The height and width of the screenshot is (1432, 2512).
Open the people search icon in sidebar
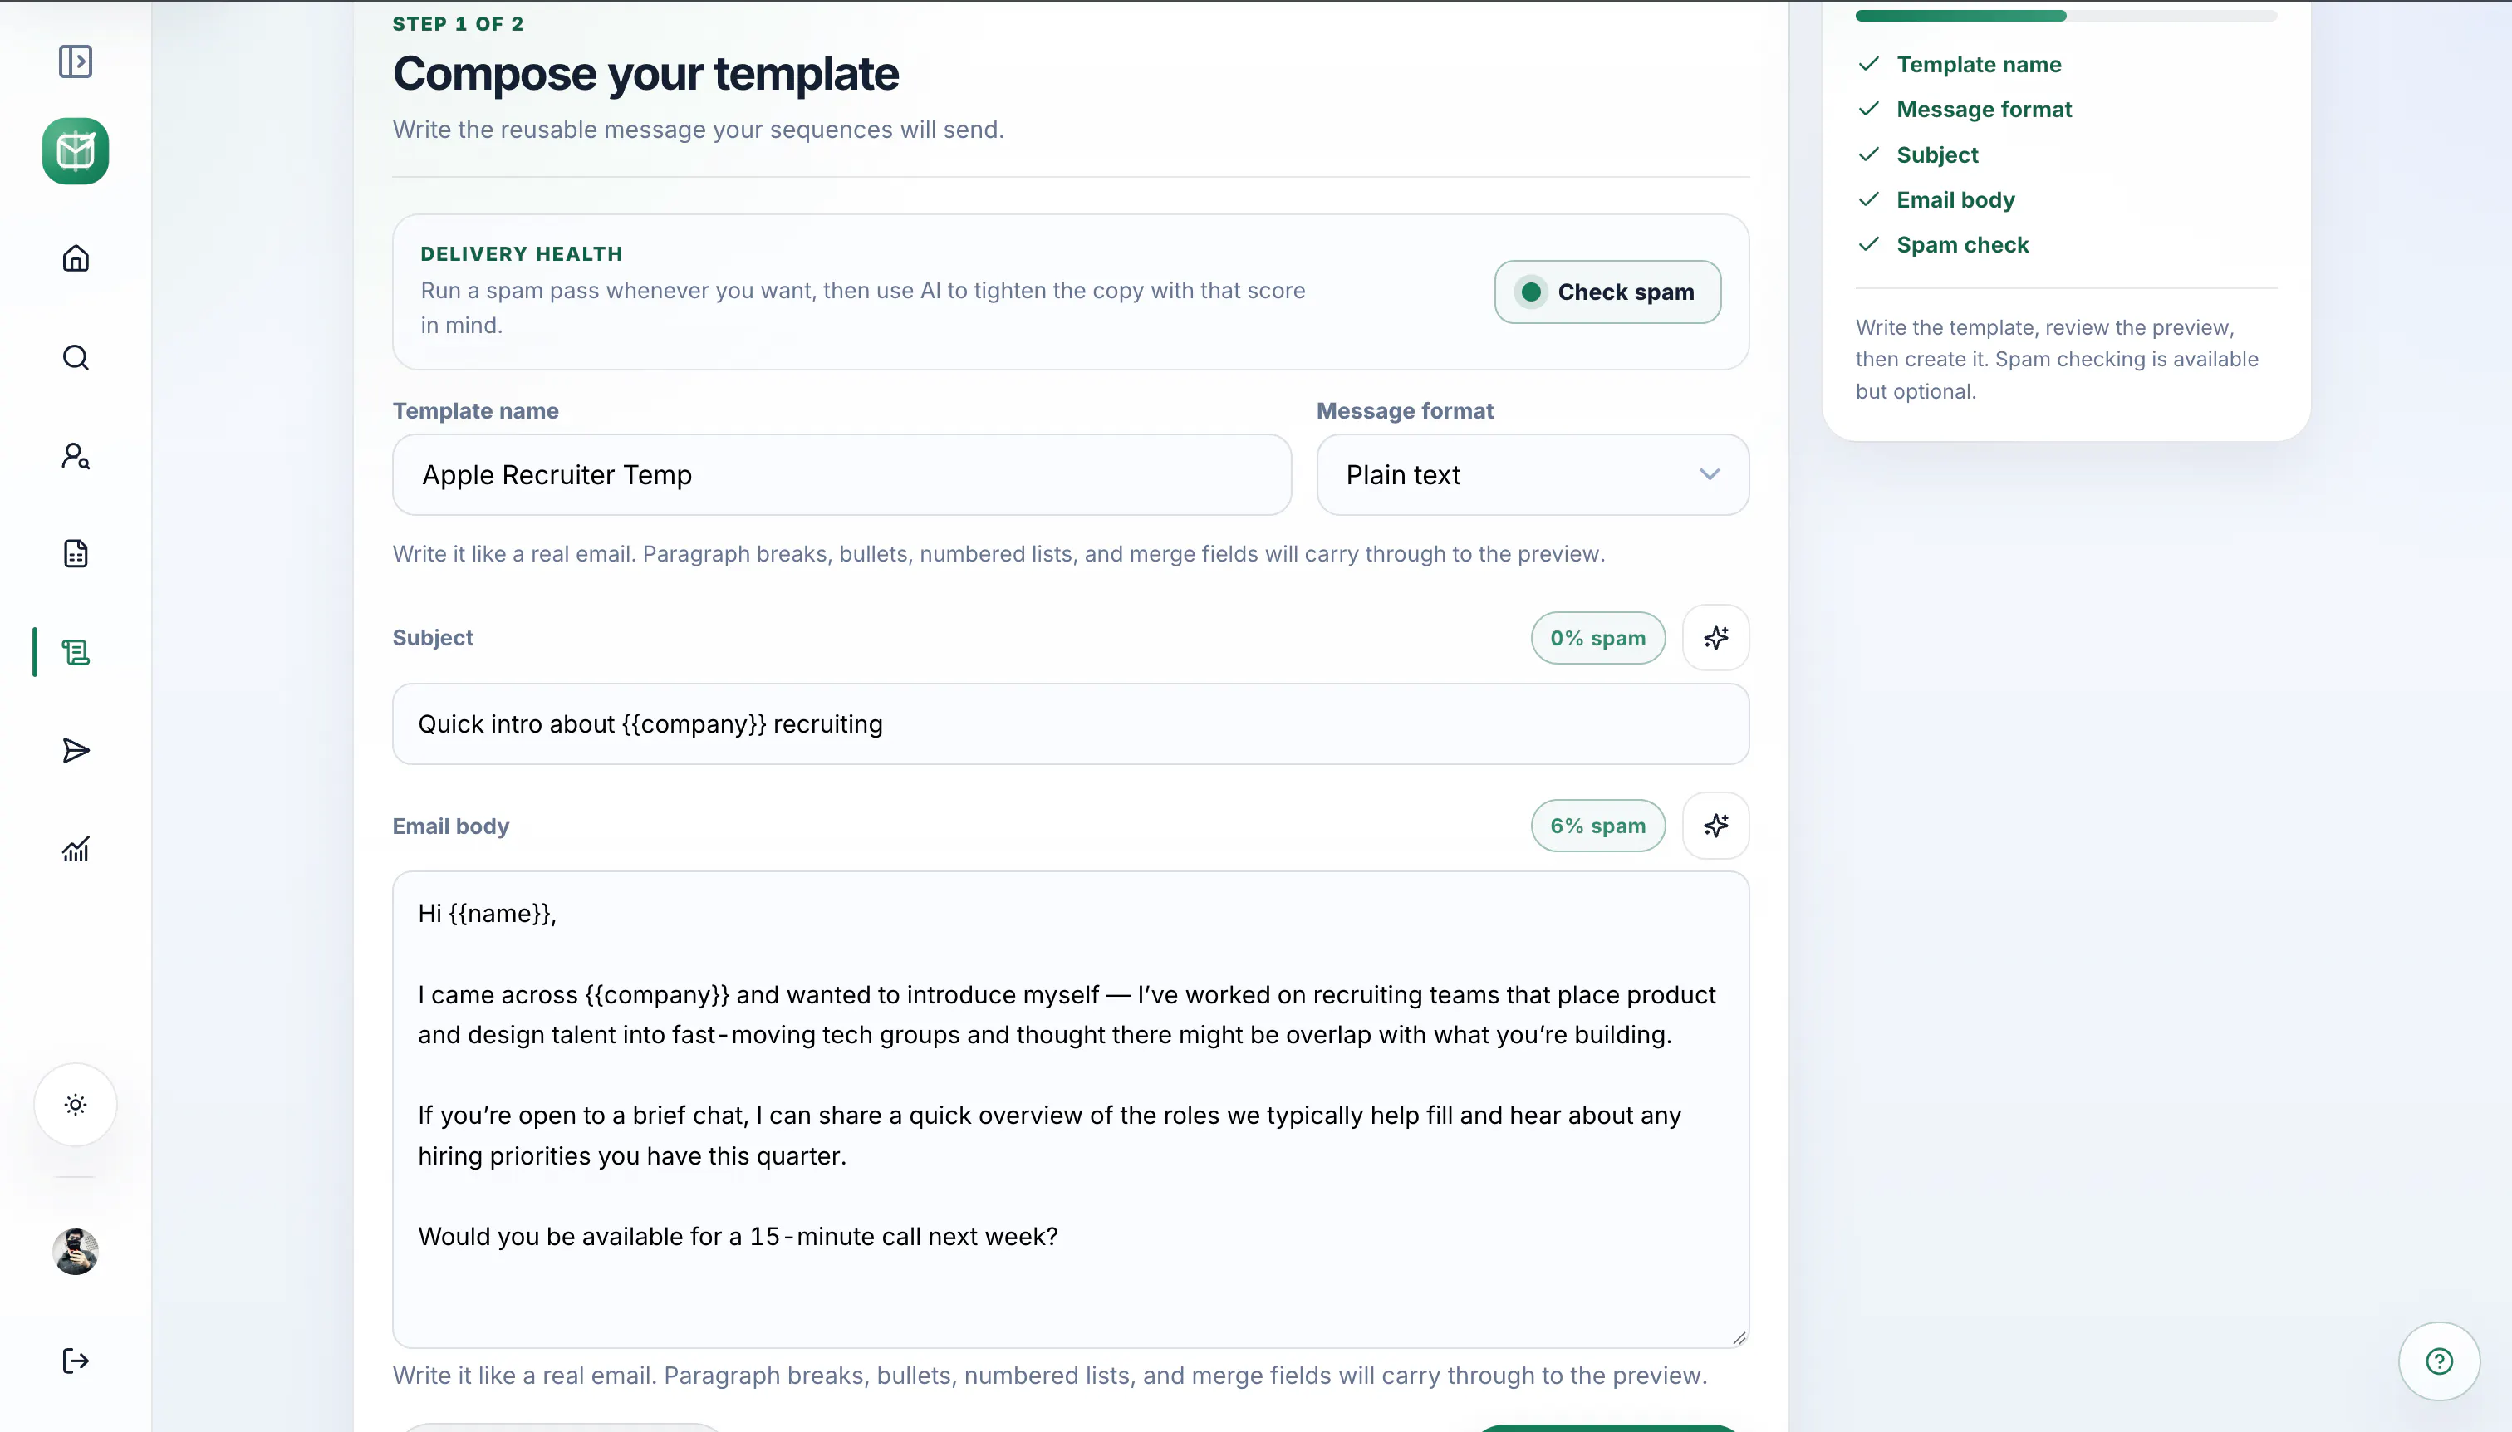point(76,455)
